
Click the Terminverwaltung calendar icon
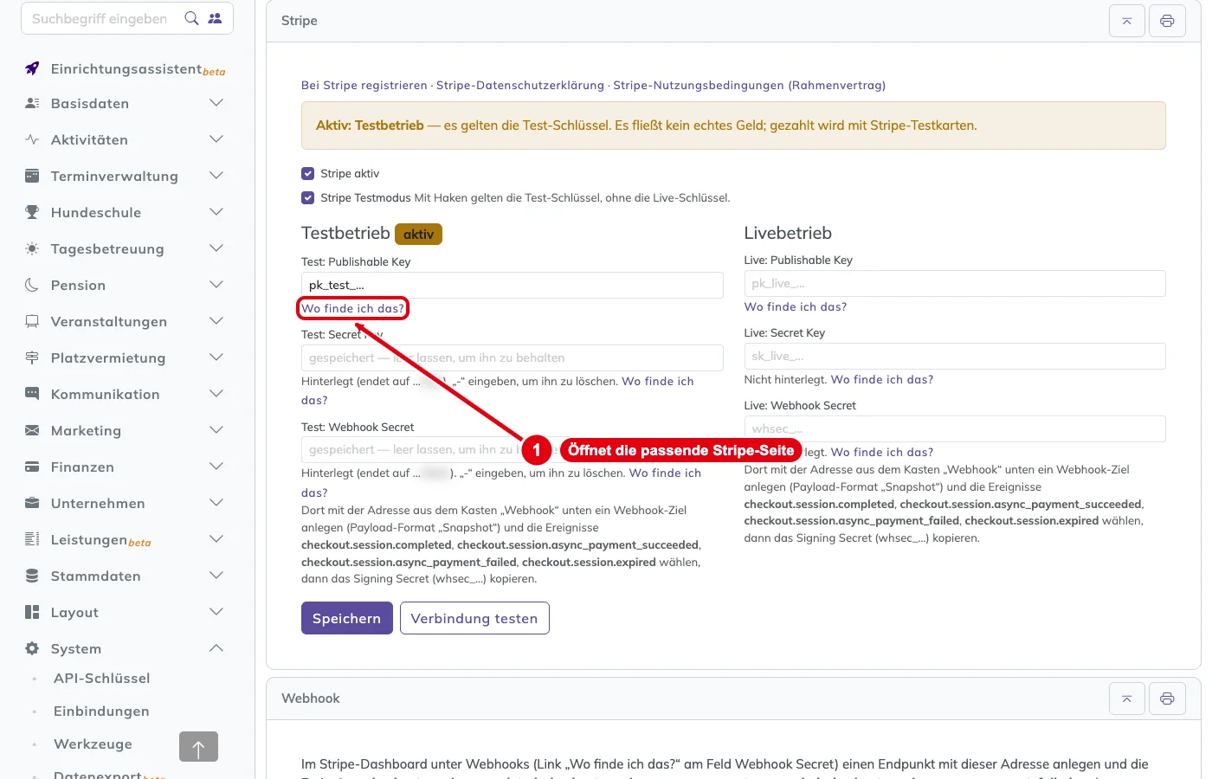[32, 176]
